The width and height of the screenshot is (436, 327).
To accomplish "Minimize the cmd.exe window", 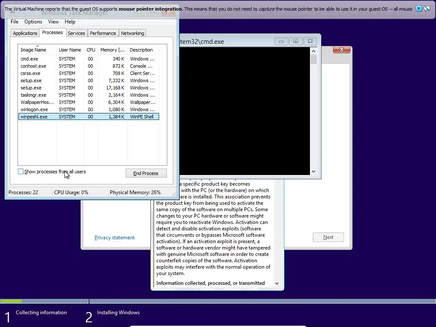I will [281, 41].
